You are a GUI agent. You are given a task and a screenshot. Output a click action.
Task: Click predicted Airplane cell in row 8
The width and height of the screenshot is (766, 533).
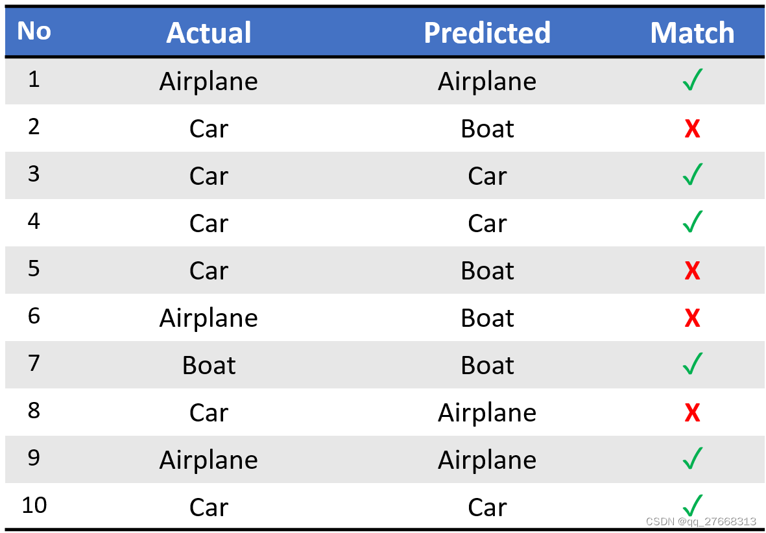(x=487, y=413)
